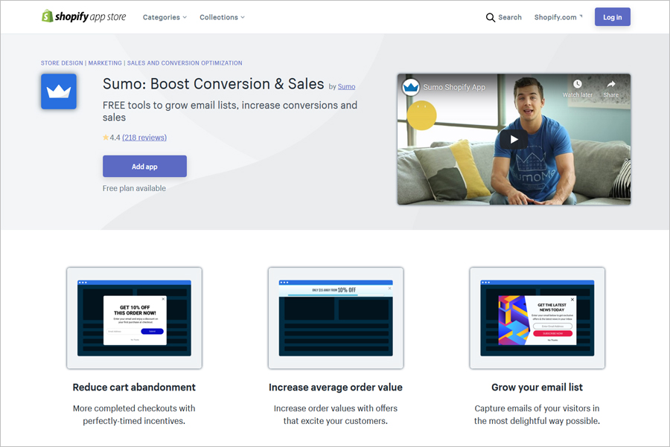The width and height of the screenshot is (670, 447).
Task: Open Sales and Conversion Optimization category
Action: coord(185,62)
